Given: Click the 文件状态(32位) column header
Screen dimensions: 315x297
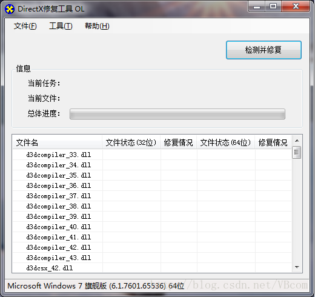Looking at the screenshot, I should tap(131, 142).
